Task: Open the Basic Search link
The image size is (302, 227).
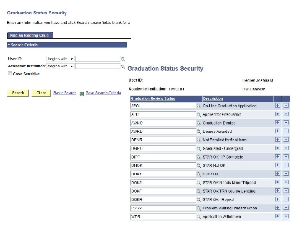Action: (x=65, y=93)
